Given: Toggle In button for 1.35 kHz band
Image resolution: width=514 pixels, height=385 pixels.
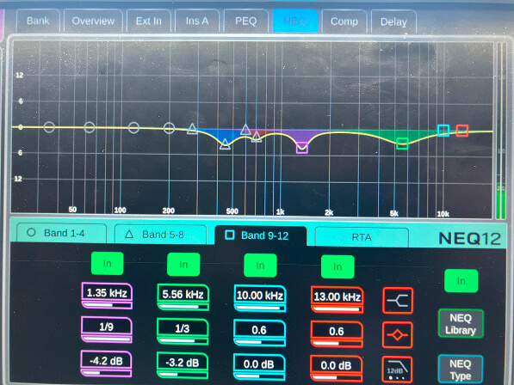Looking at the screenshot, I should 108,263.
